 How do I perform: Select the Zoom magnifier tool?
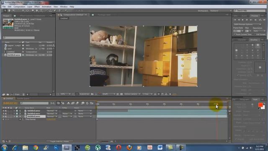point(13,10)
